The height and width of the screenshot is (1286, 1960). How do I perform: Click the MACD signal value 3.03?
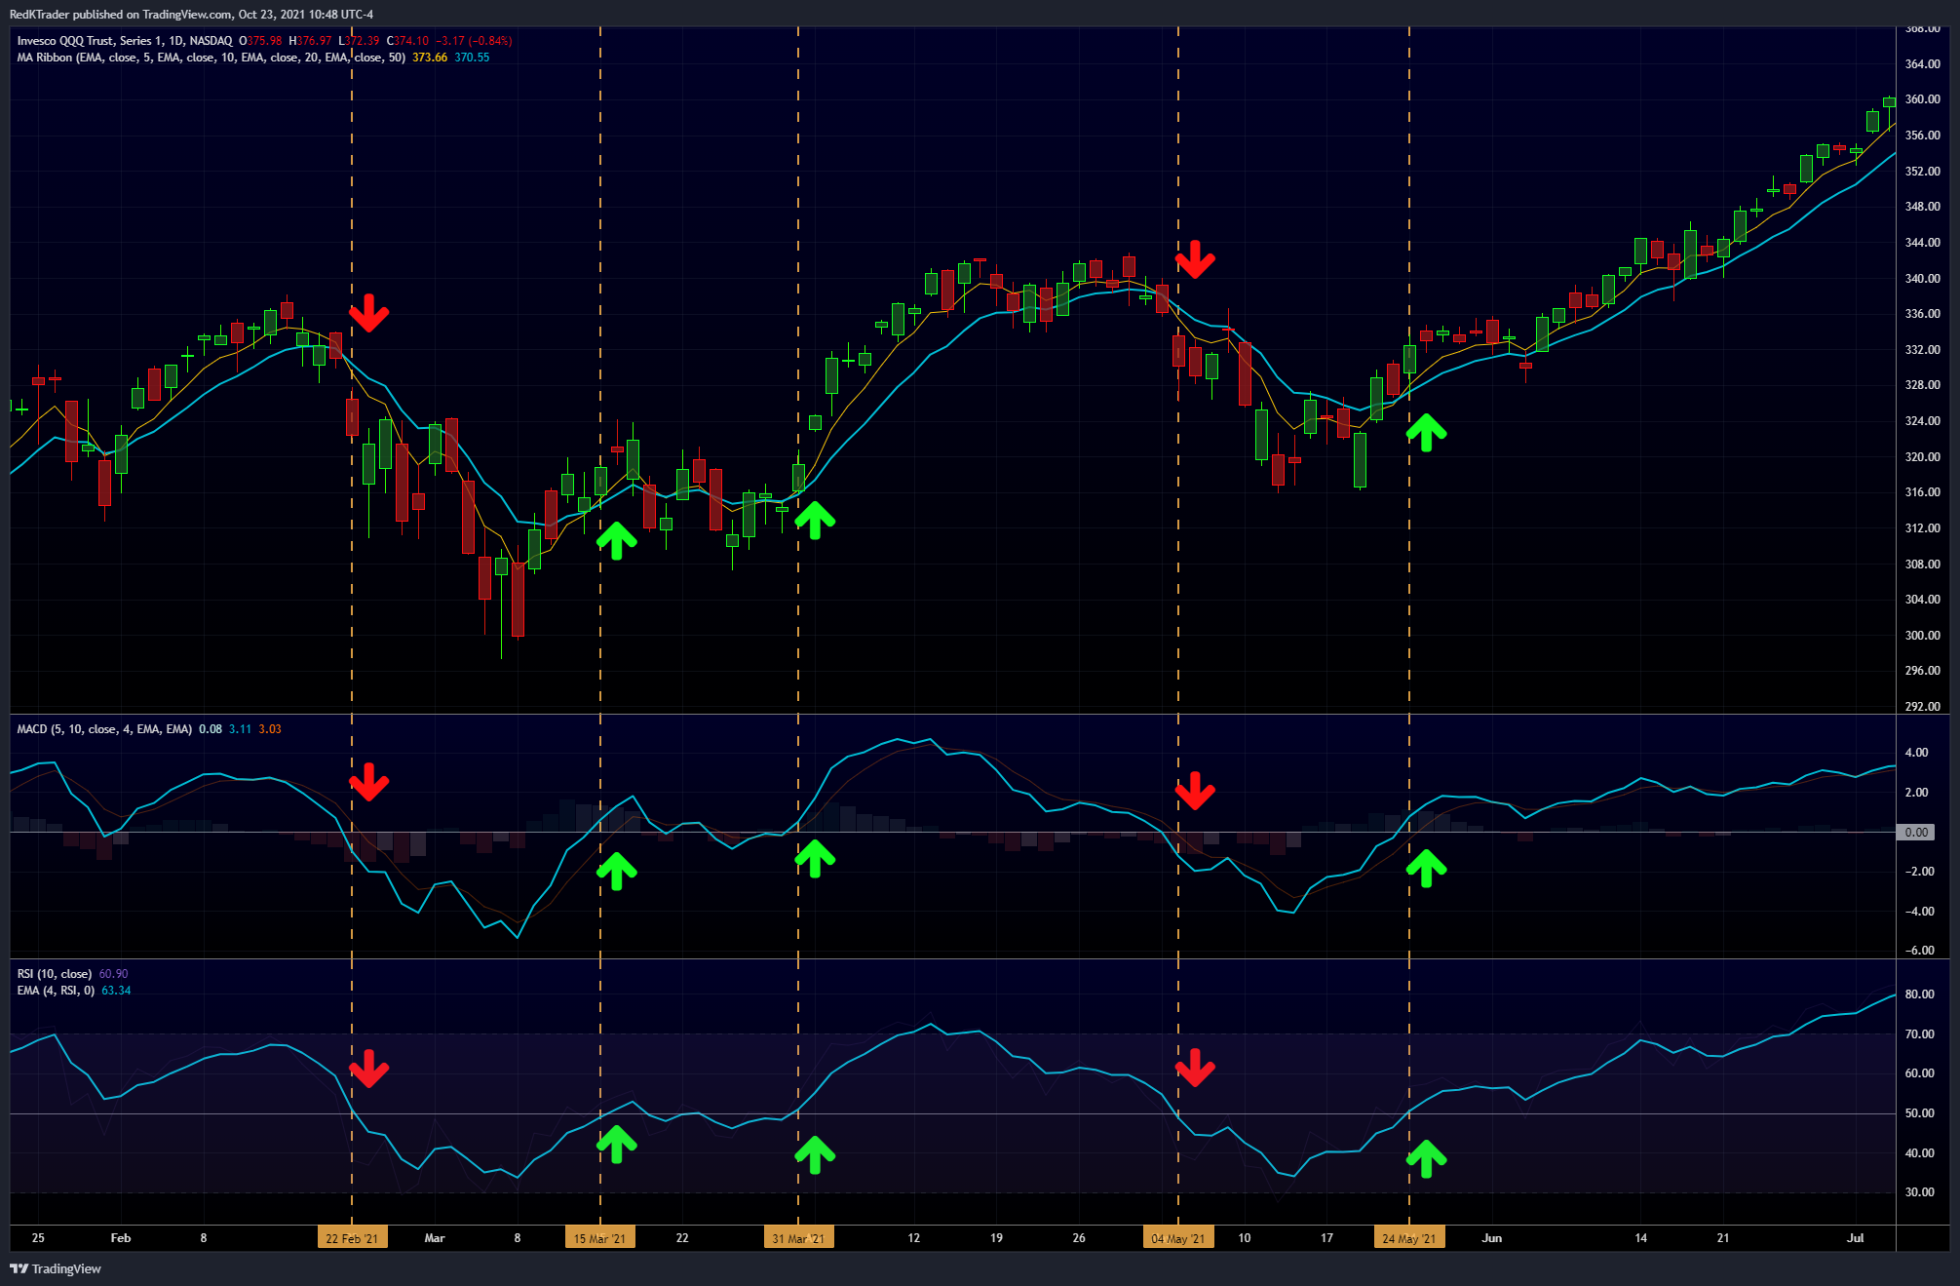[270, 729]
